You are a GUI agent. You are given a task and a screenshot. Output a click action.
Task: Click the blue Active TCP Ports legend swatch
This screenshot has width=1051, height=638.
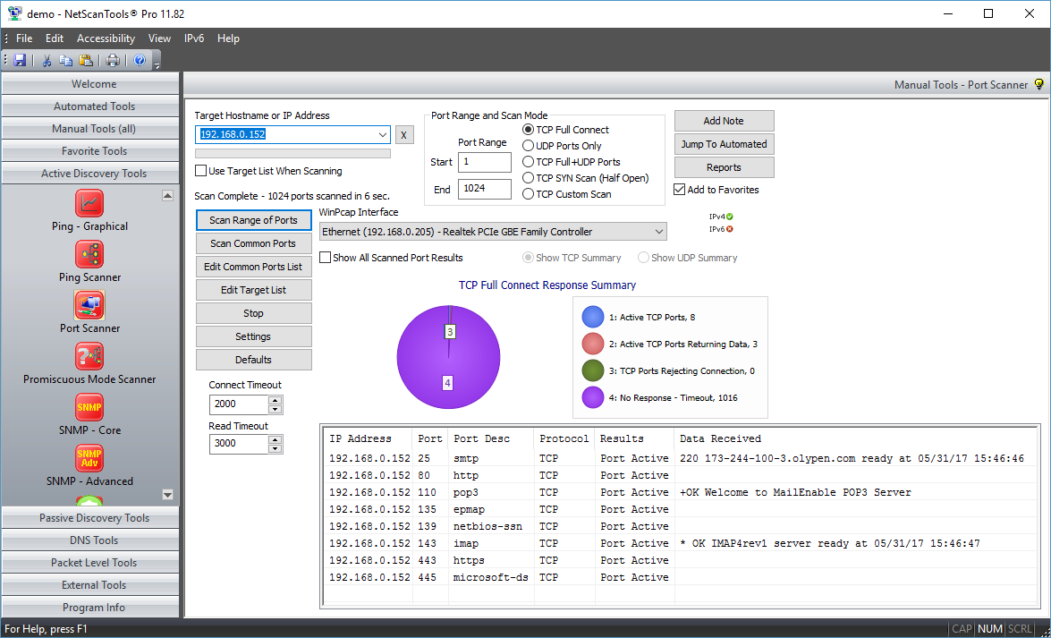(x=593, y=317)
